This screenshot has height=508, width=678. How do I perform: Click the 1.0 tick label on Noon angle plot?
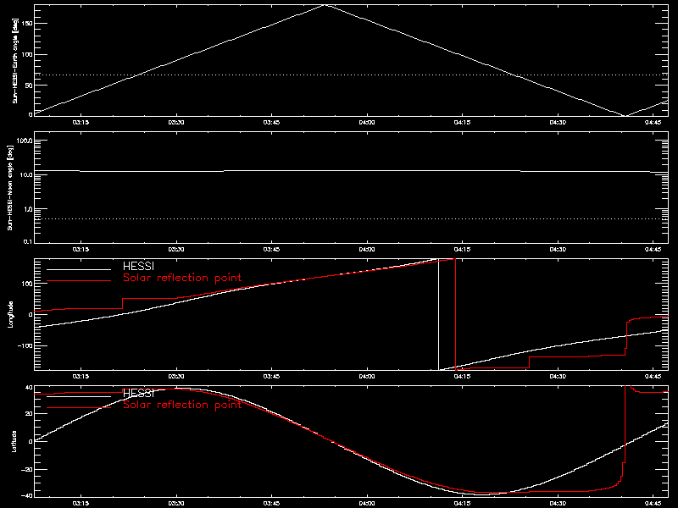pyautogui.click(x=28, y=209)
